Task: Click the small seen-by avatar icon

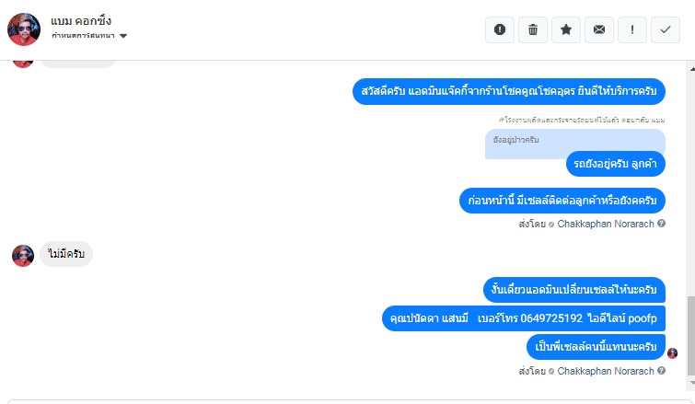Action: (x=672, y=352)
